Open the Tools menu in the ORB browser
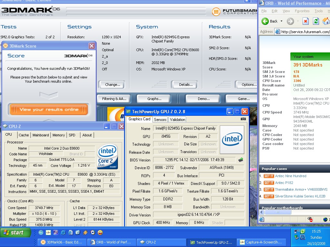 coord(319,11)
